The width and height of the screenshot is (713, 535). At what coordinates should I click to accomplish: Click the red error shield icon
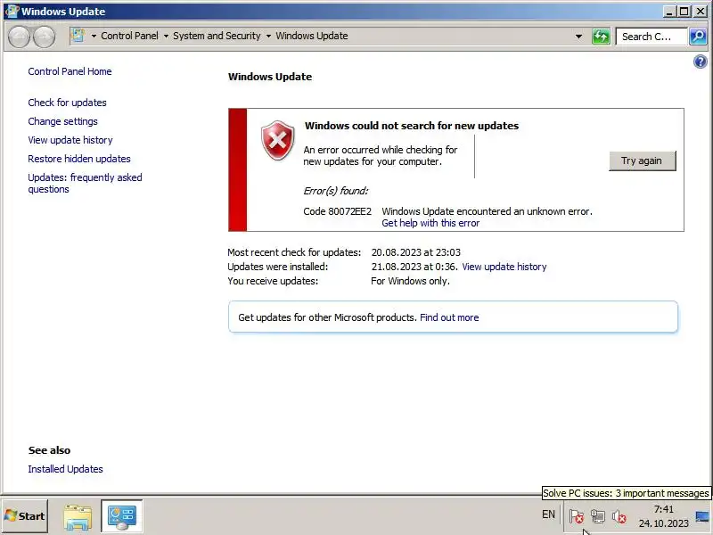coord(277,140)
